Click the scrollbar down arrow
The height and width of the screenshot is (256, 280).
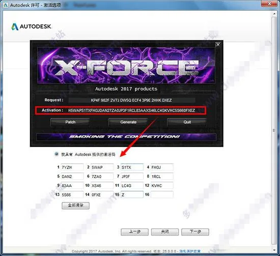(274, 250)
